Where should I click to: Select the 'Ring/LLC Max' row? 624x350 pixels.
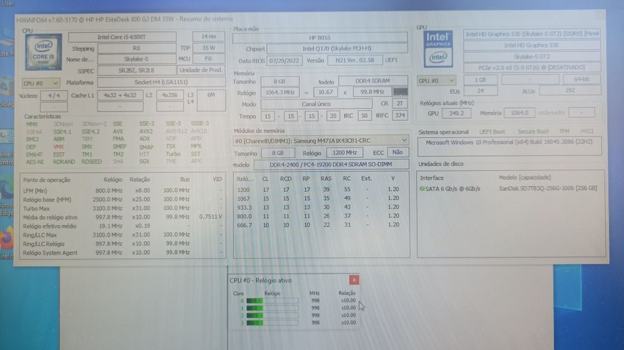point(122,235)
